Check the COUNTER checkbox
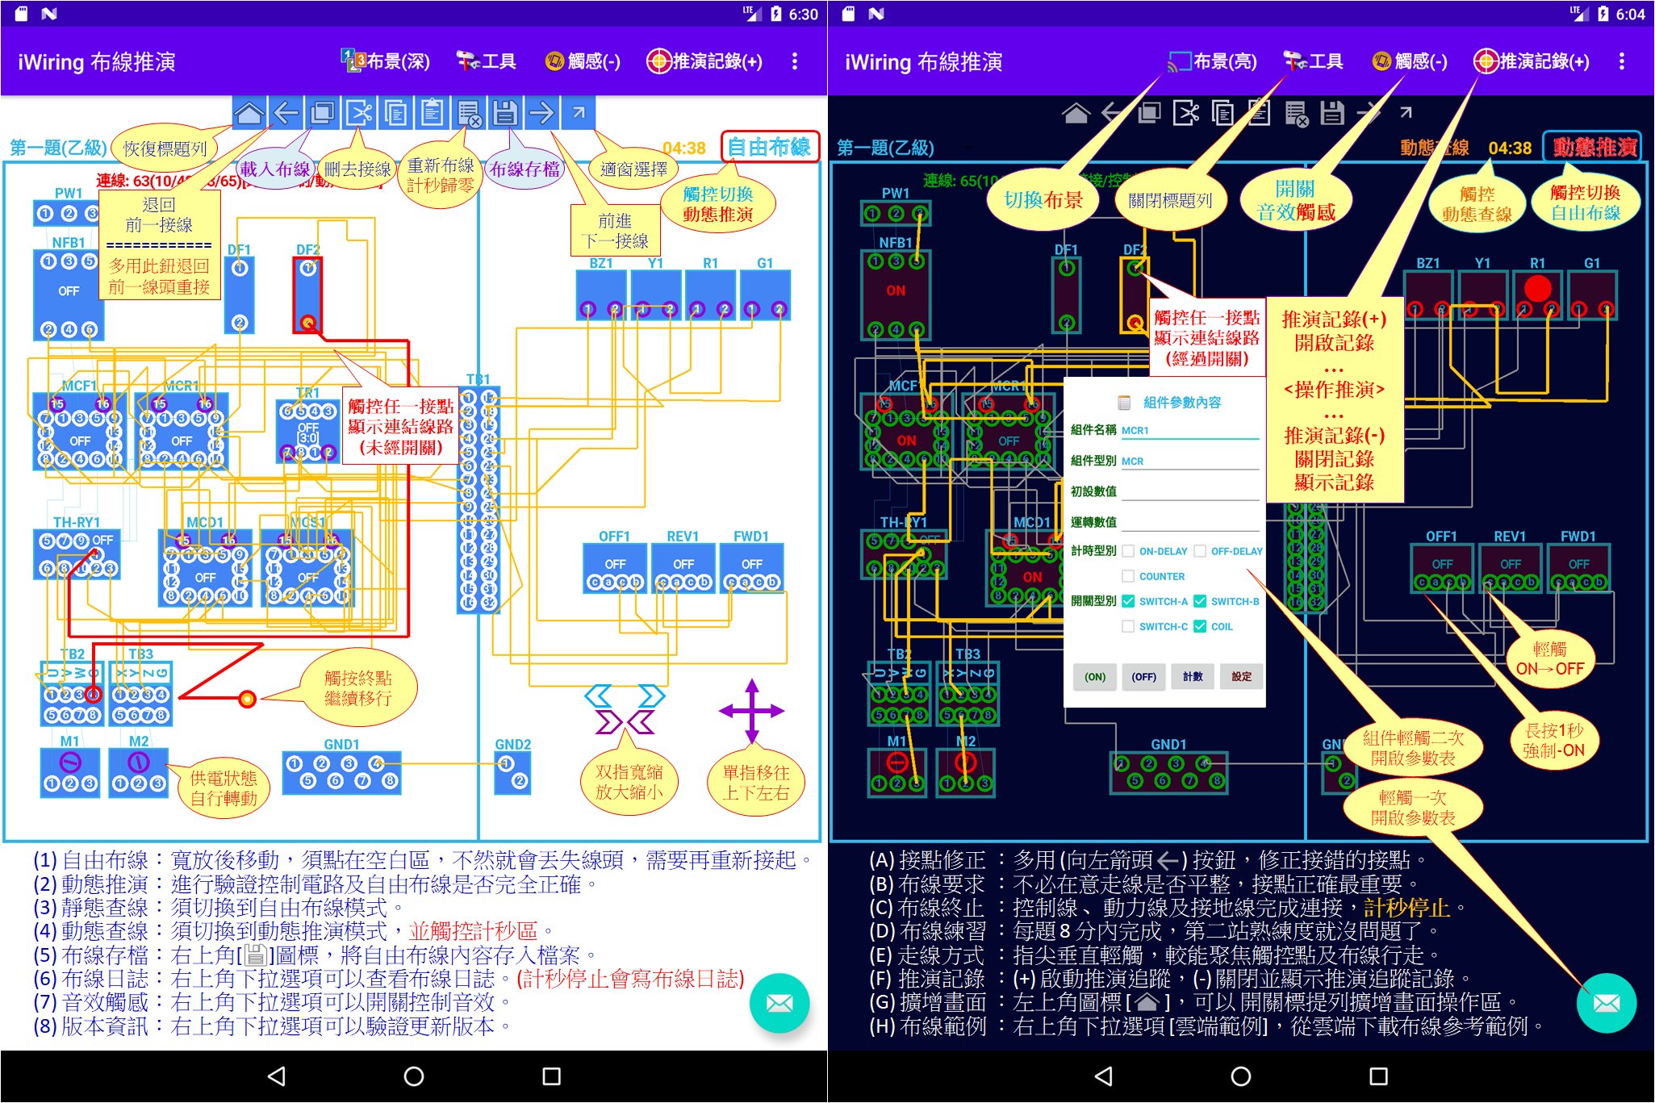 coord(1128,576)
